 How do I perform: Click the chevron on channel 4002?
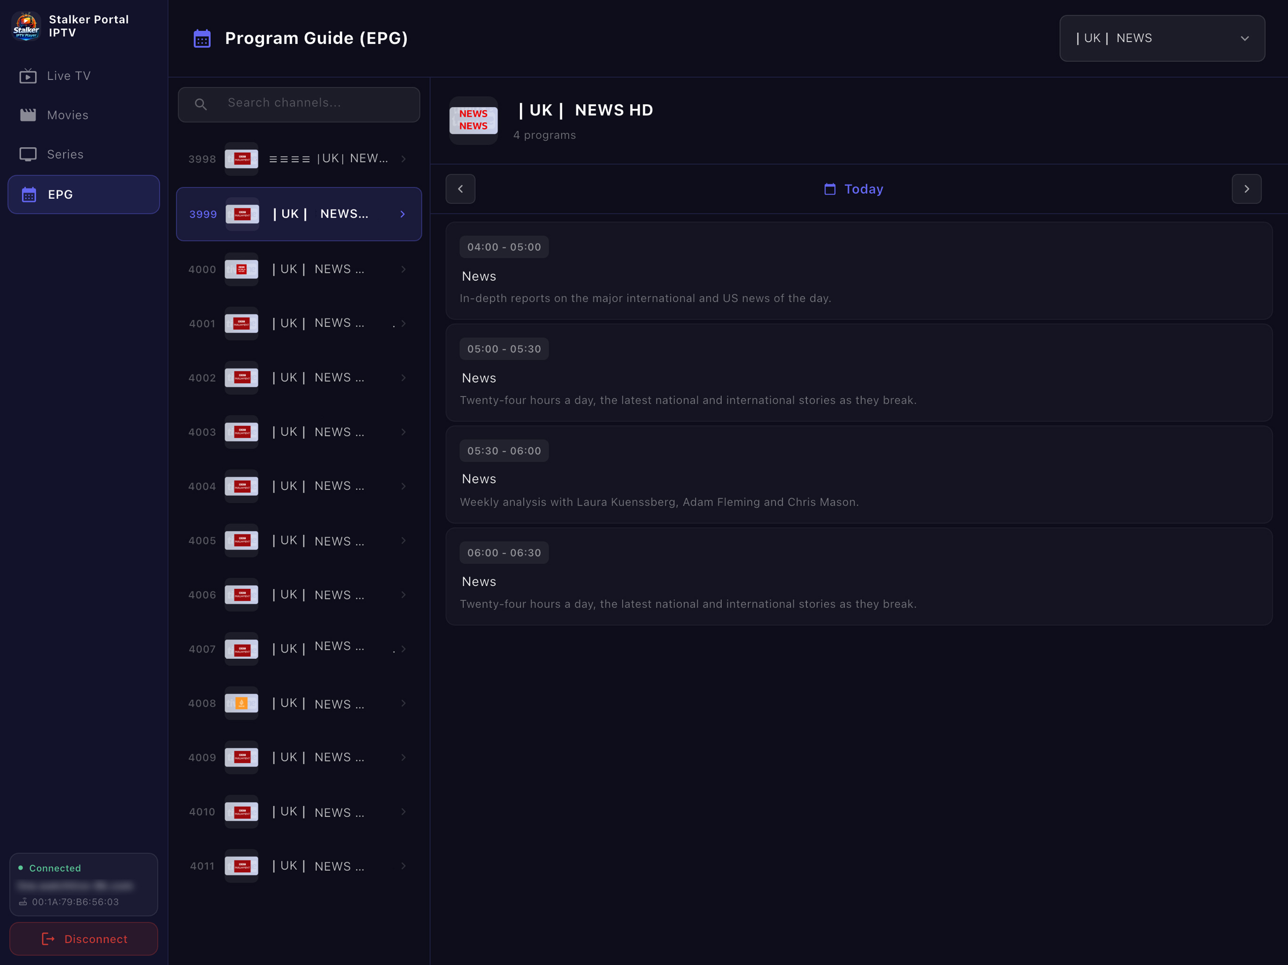404,378
